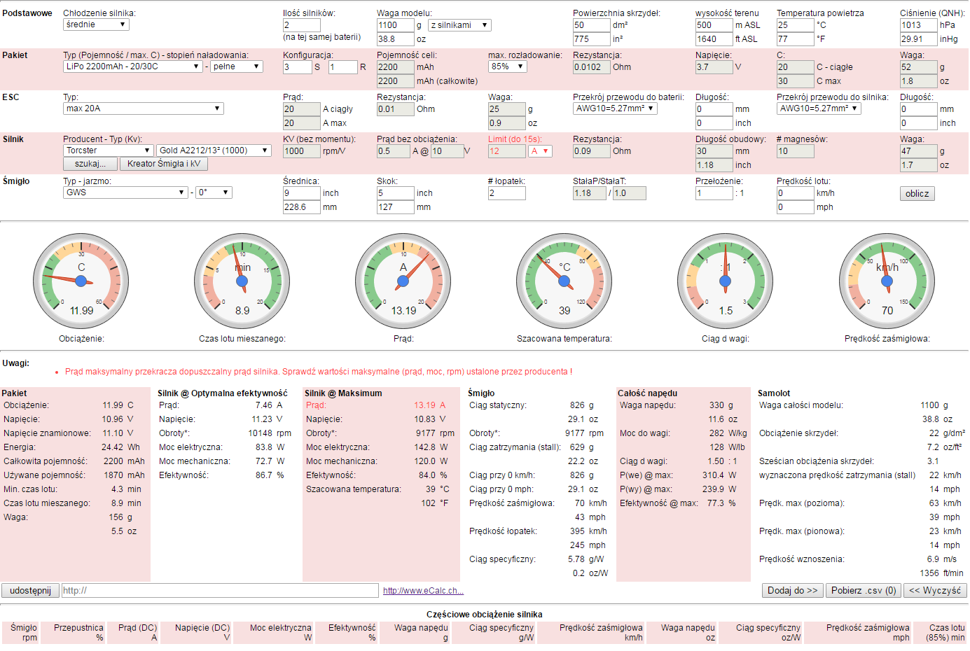Expand the GWS propeller type dropdown
The width and height of the screenshot is (970, 651).
[125, 192]
